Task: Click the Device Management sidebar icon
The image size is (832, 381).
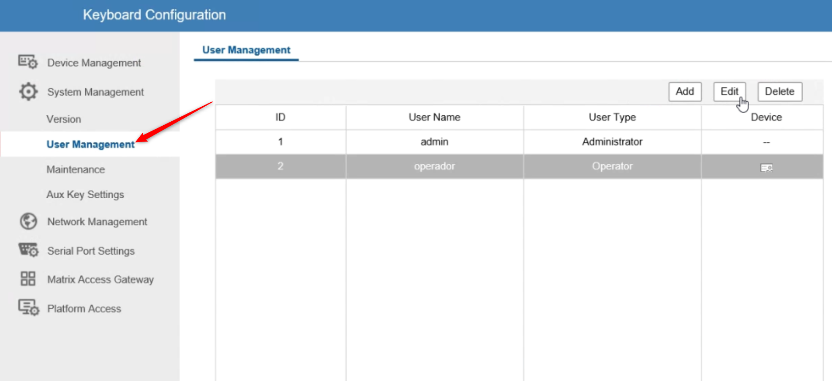Action: point(28,62)
